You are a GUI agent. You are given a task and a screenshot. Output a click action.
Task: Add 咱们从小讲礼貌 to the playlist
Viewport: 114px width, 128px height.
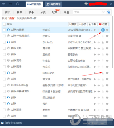(x=99, y=85)
